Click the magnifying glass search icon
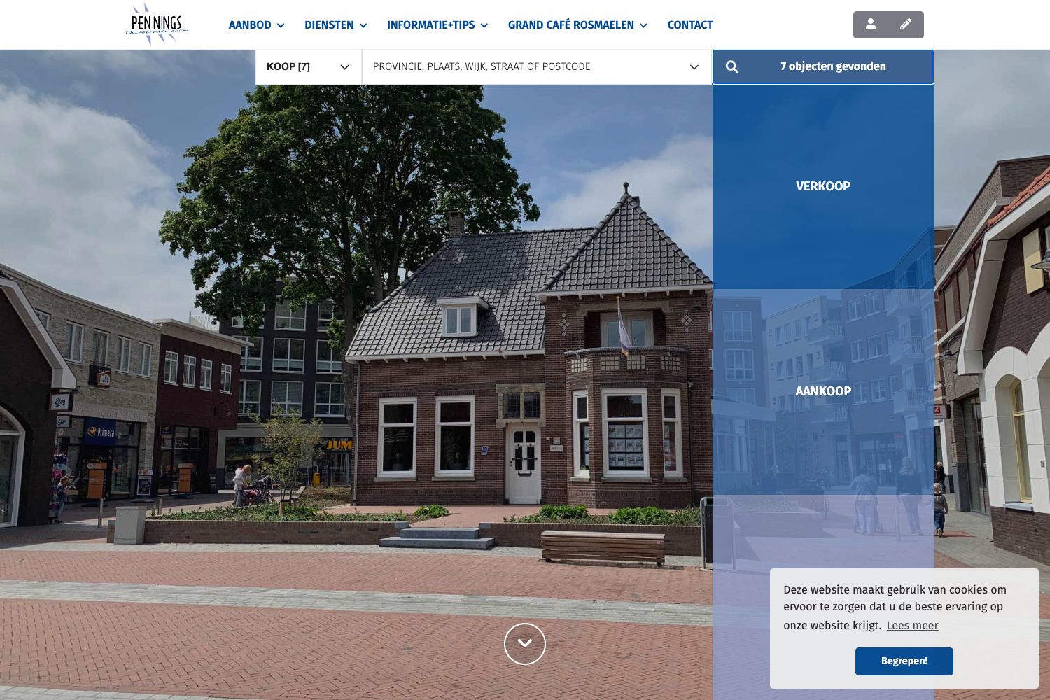Image resolution: width=1050 pixels, height=700 pixels. pyautogui.click(x=732, y=66)
